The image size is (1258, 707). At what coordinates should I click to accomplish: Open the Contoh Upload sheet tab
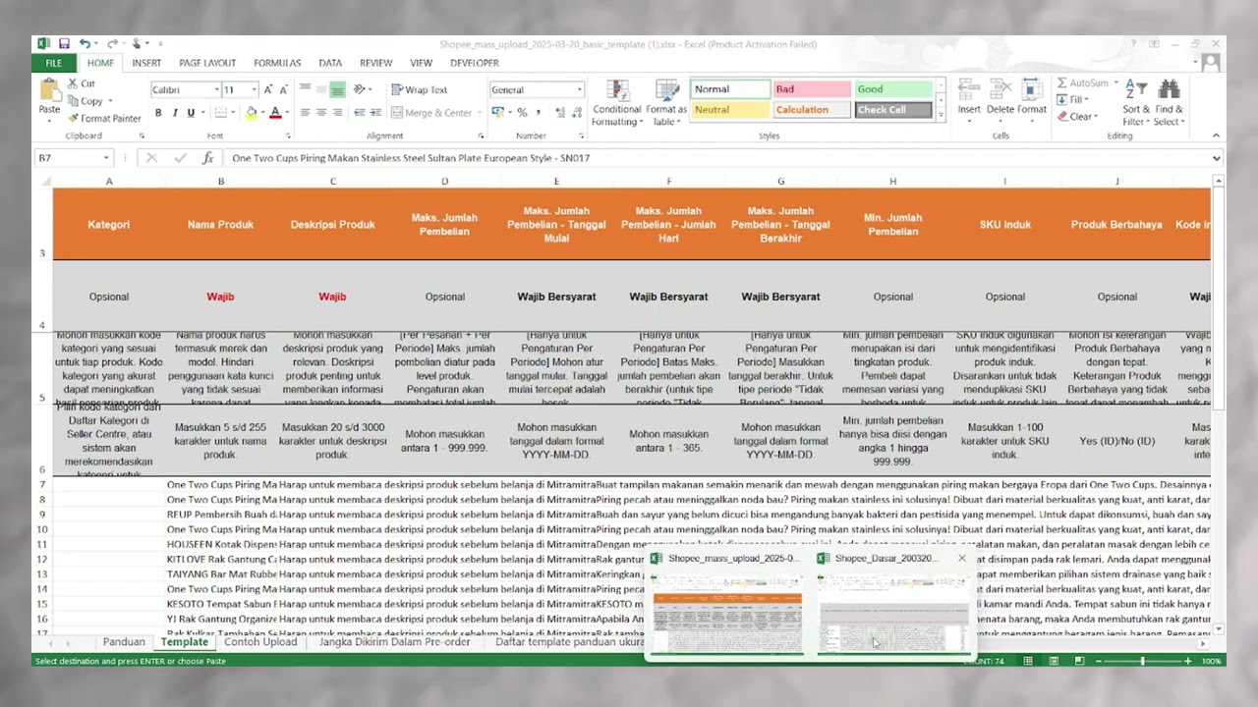(260, 642)
